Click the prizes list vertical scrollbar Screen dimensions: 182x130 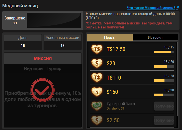point(177,79)
